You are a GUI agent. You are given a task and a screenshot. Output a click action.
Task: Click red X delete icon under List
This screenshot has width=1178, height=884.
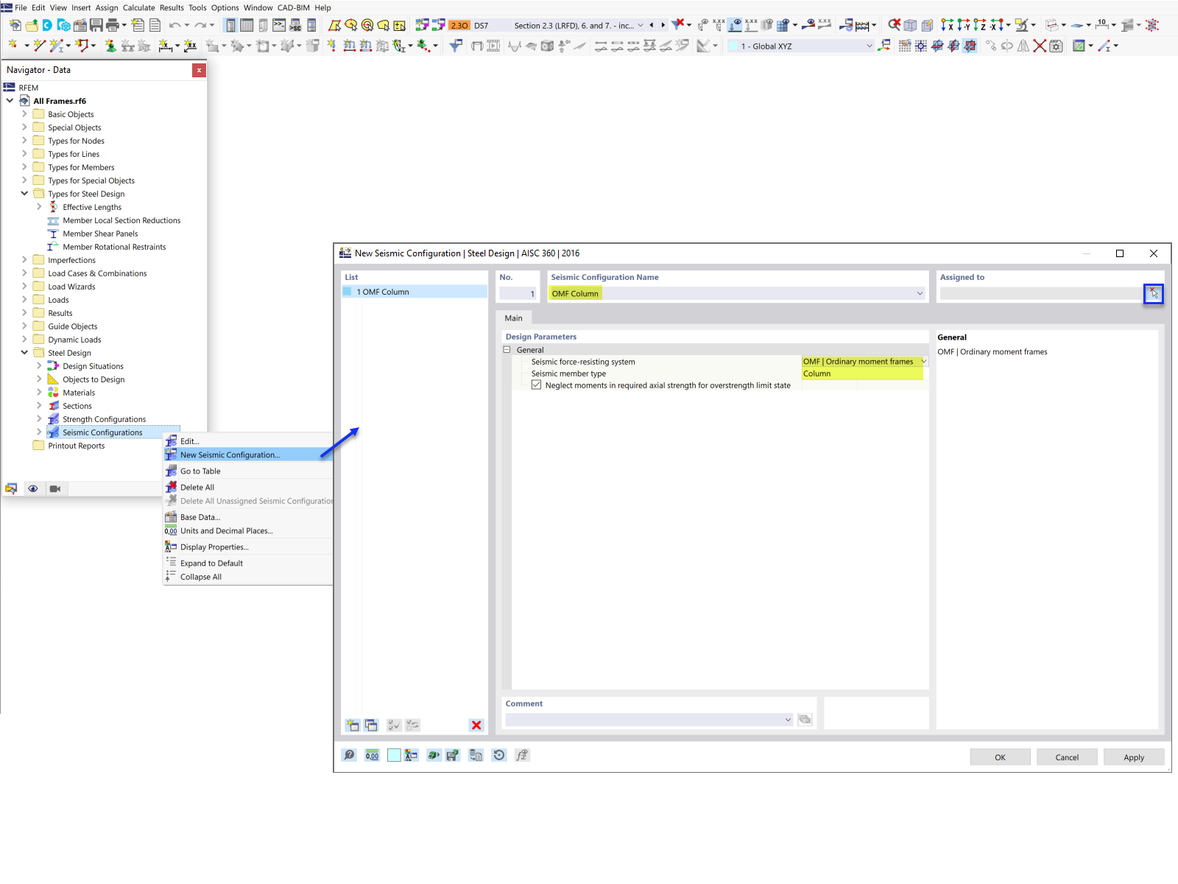(476, 725)
